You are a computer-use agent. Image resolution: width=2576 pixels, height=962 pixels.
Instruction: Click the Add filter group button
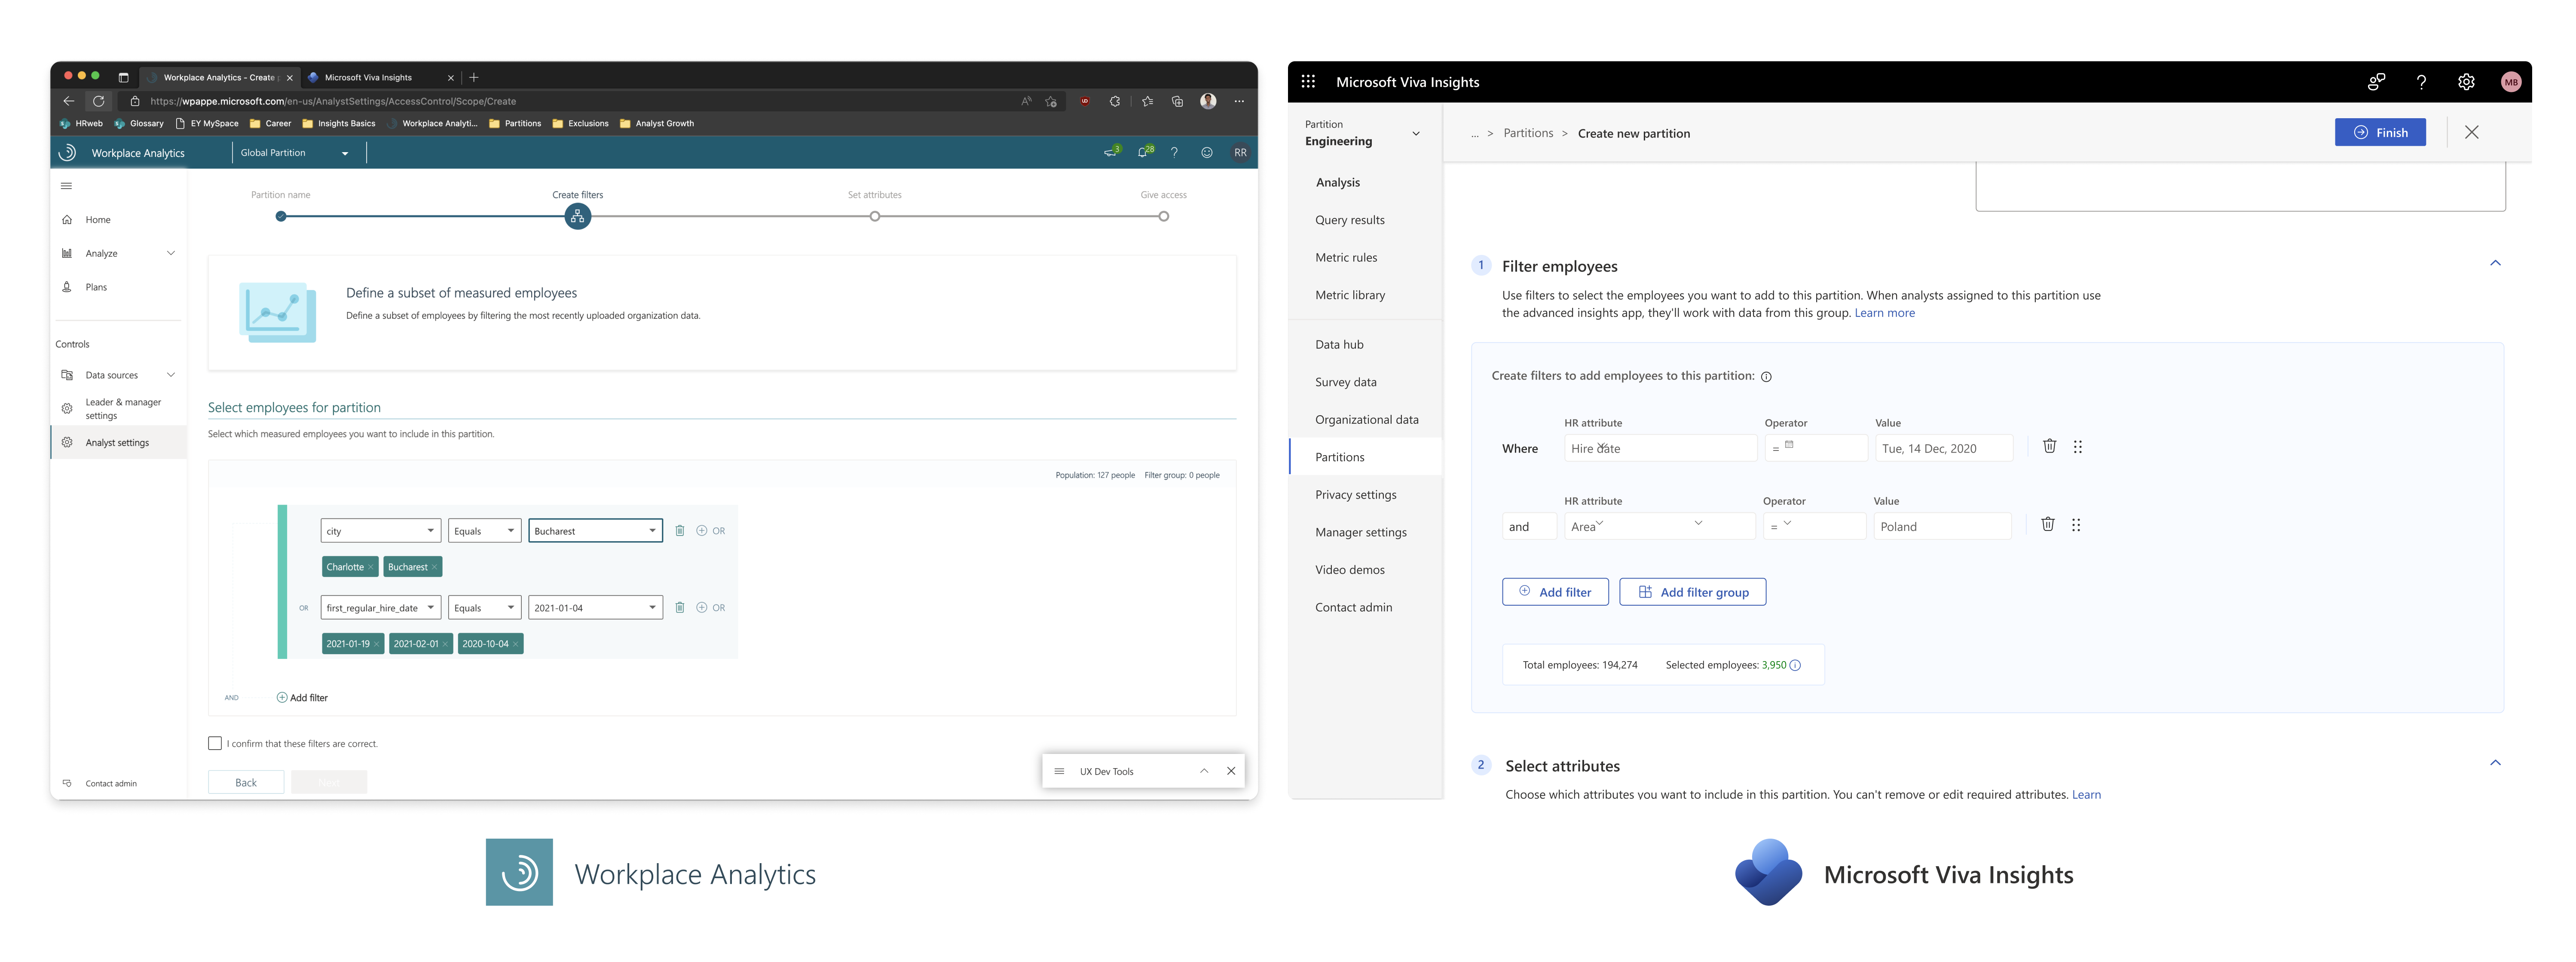(1692, 592)
